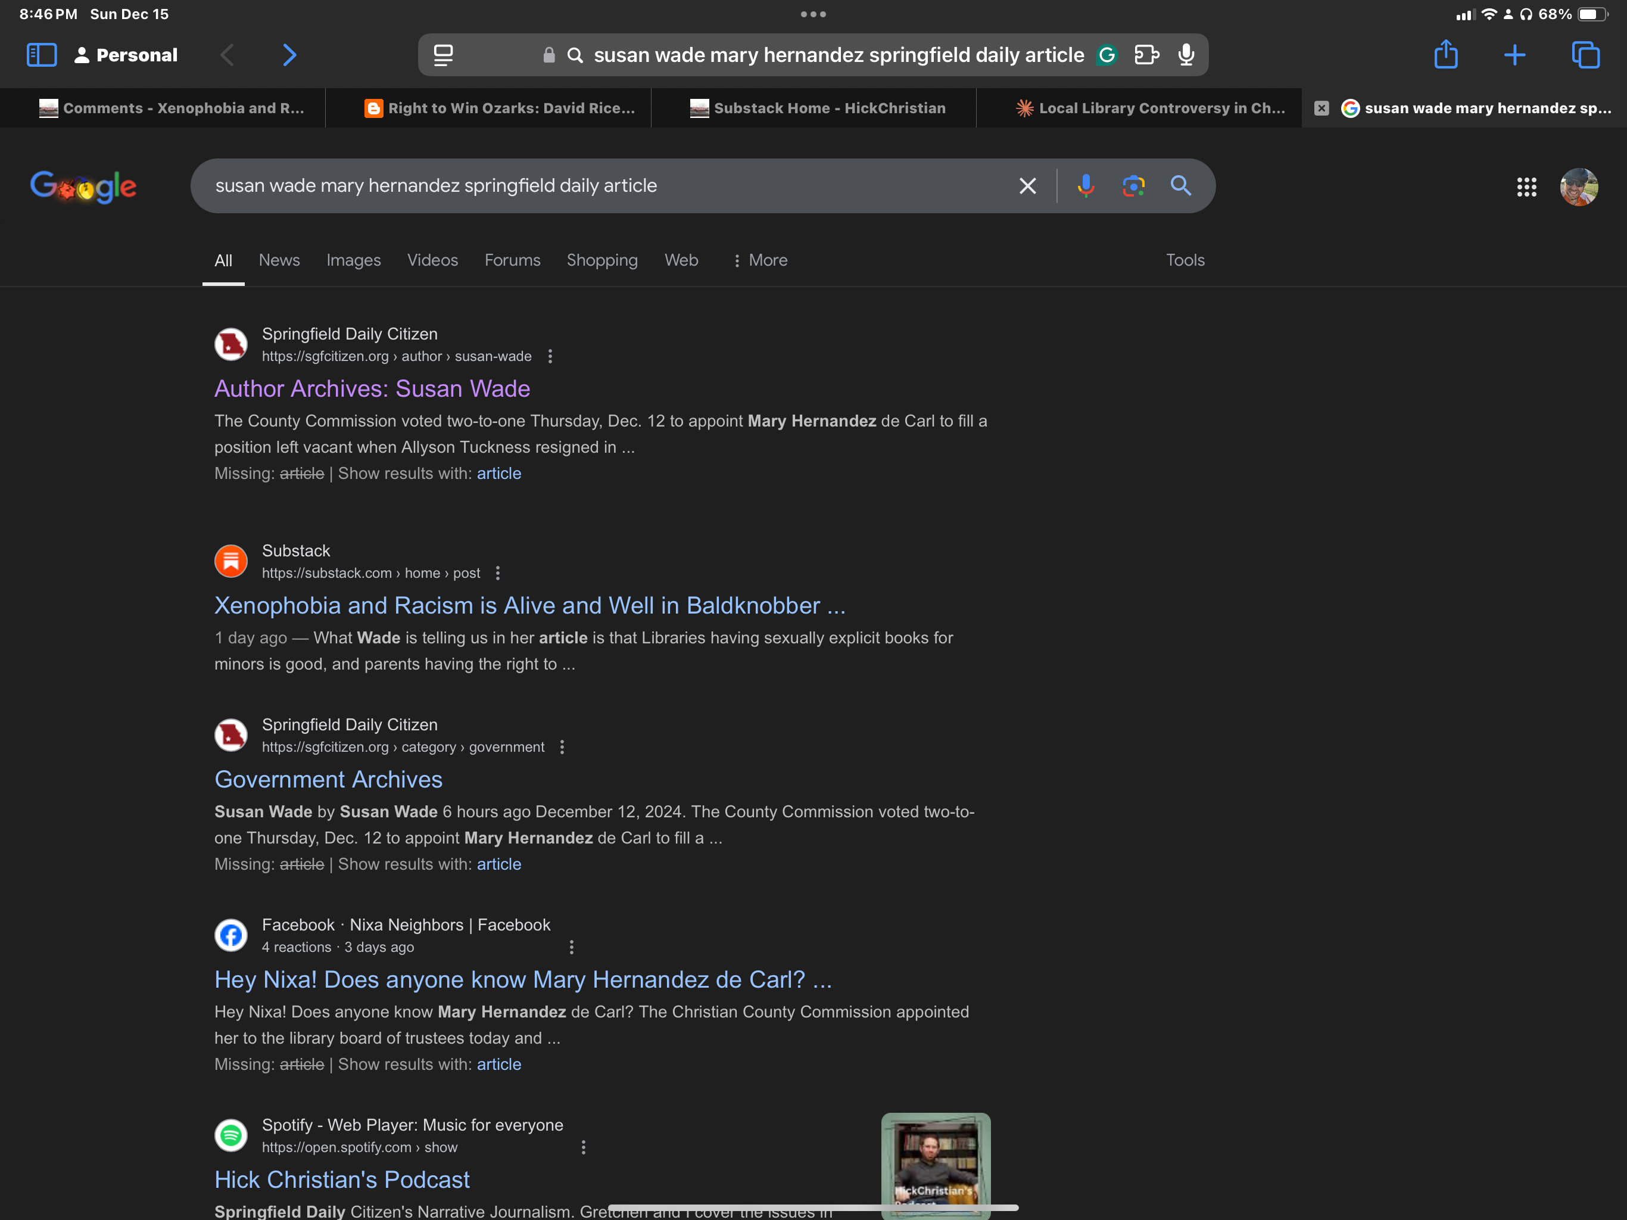Select the Videos results filter
Screen dimensions: 1627x1220
[432, 260]
